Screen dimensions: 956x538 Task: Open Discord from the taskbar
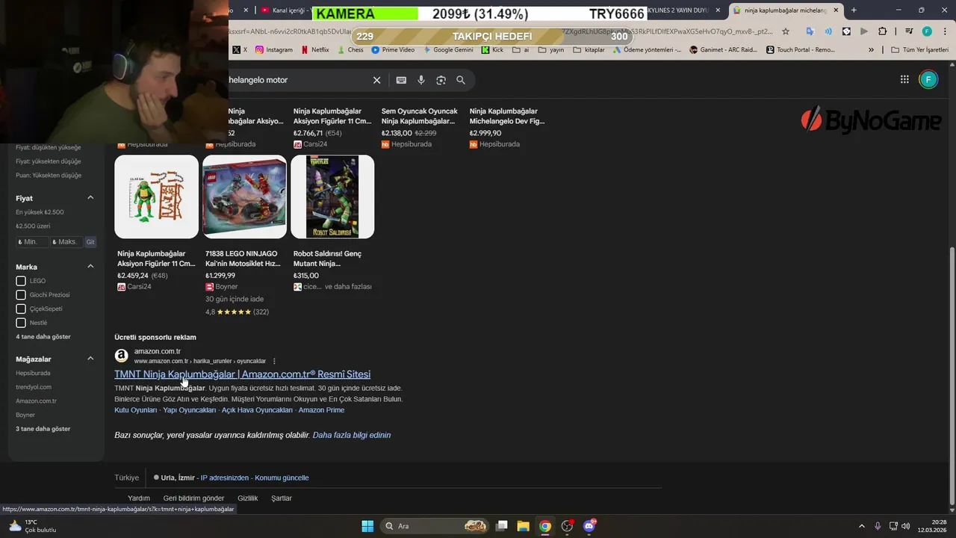(589, 526)
